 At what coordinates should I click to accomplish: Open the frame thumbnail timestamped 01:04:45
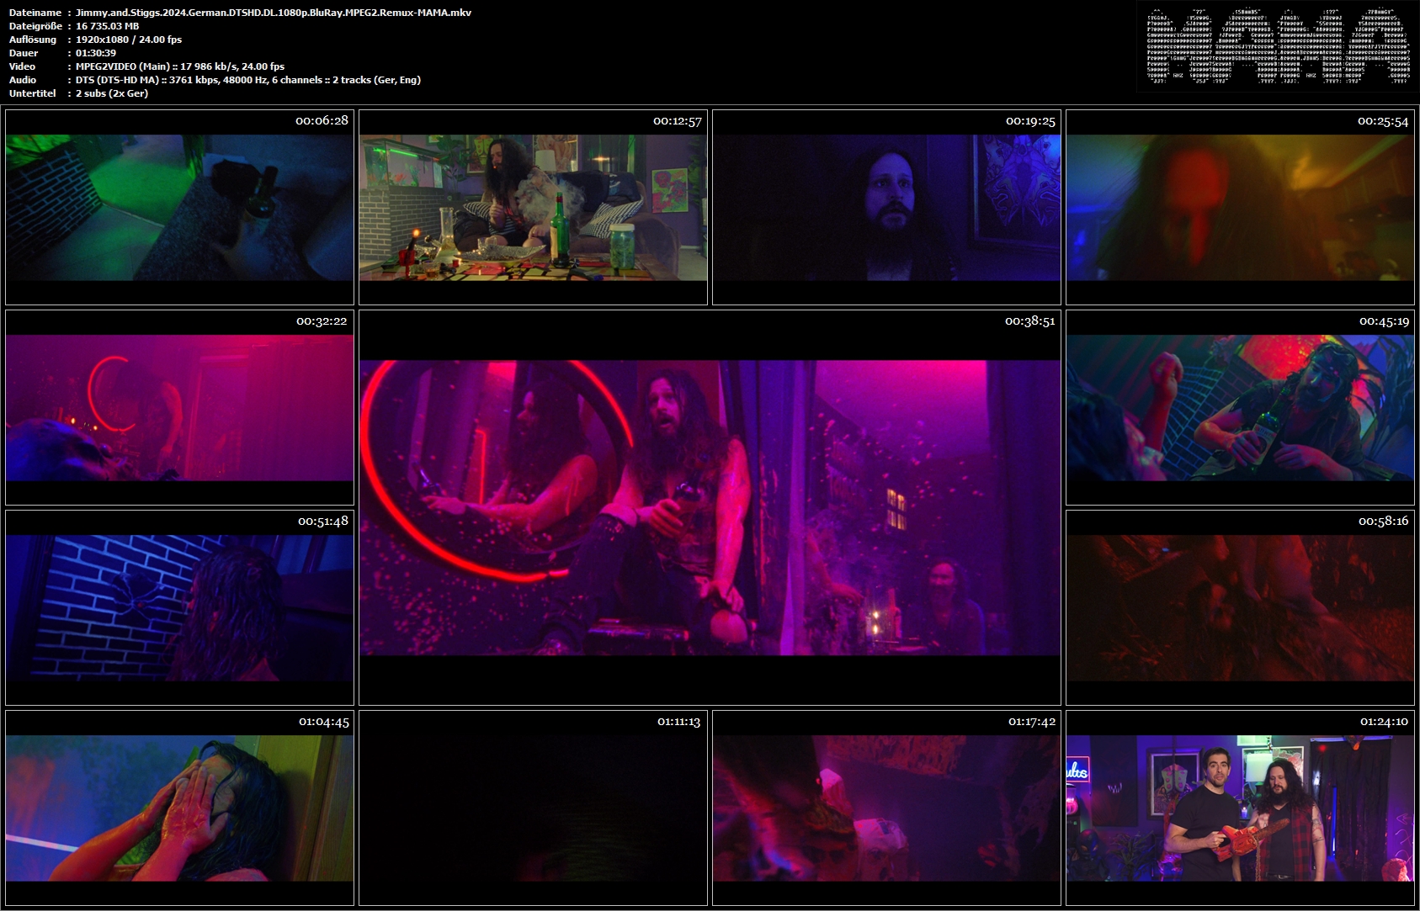[x=179, y=808]
